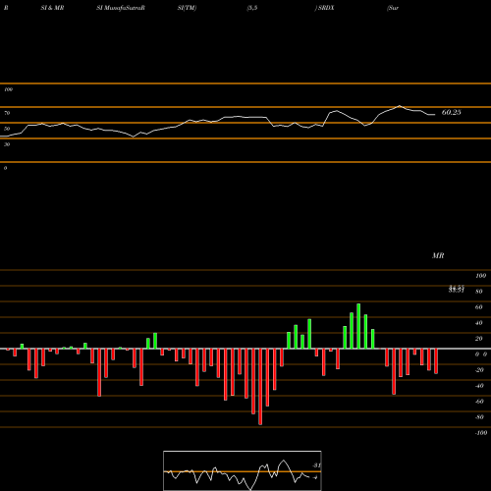Screen dimensions: 491x491
Task: Click the 'MR' label above the bar chart
Action: pyautogui.click(x=438, y=255)
